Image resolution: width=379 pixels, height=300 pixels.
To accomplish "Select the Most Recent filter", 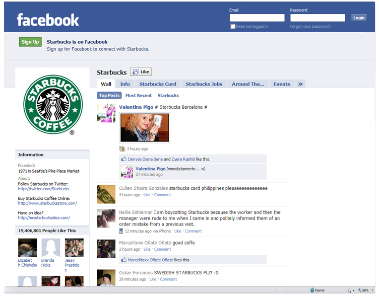I will (x=139, y=95).
